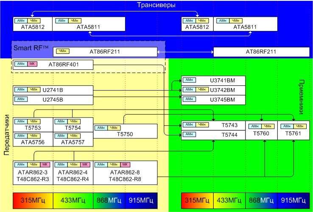Select the AT86RF401 transmitter label
Screen dimensions: 313x212
[x=64, y=65]
